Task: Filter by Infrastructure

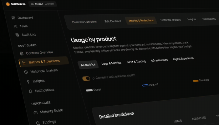Action: (159, 60)
